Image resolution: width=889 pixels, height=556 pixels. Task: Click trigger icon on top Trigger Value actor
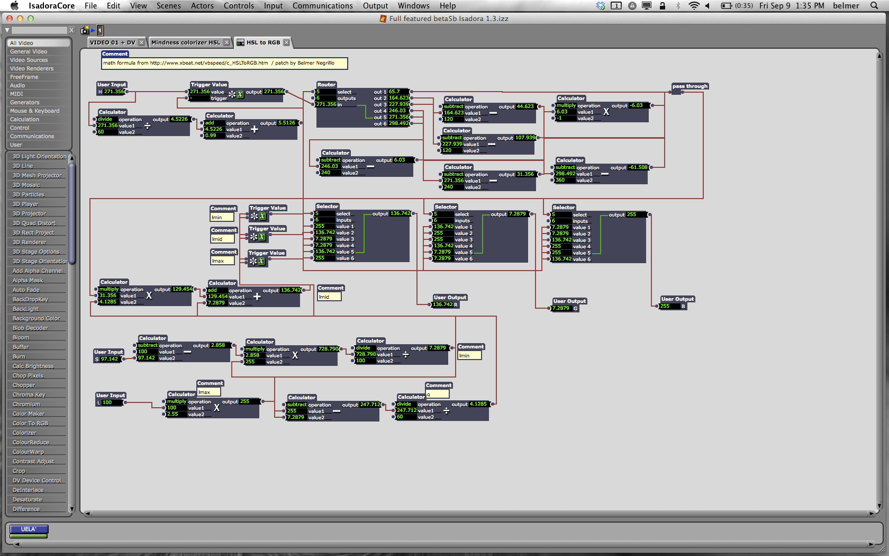tap(232, 94)
